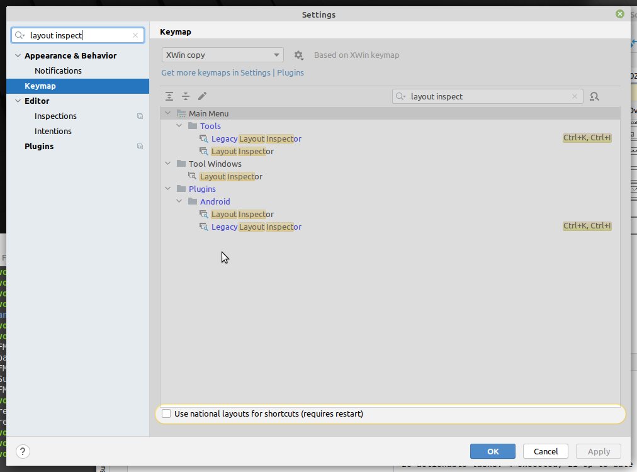
Task: Expand all nodes in the keymap tree
Action: 169,96
